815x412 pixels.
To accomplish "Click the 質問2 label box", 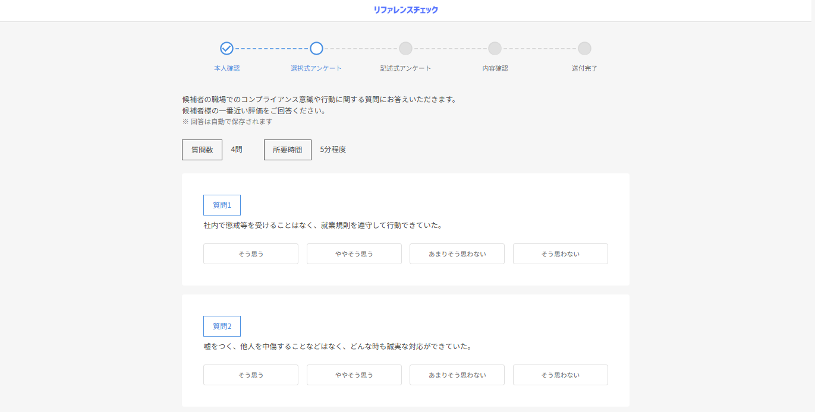I will (x=222, y=327).
